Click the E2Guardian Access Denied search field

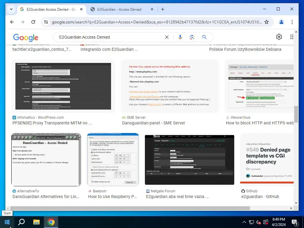pos(111,37)
